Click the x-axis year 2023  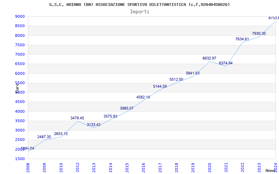(259, 168)
